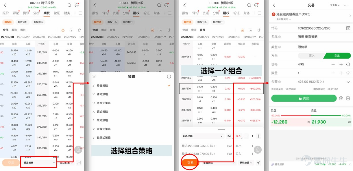Open 腾讯 220530 270.00 沽 leg link
353x171 pixels.
pos(199,154)
